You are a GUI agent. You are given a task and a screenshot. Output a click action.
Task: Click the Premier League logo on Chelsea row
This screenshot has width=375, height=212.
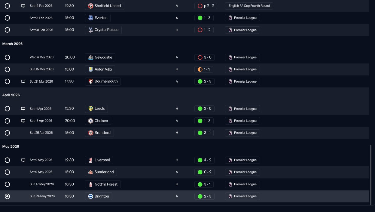230,121
